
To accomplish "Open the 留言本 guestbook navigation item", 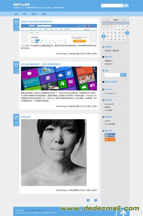I will click(34, 14).
